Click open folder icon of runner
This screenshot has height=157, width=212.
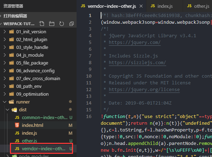pos(11,102)
